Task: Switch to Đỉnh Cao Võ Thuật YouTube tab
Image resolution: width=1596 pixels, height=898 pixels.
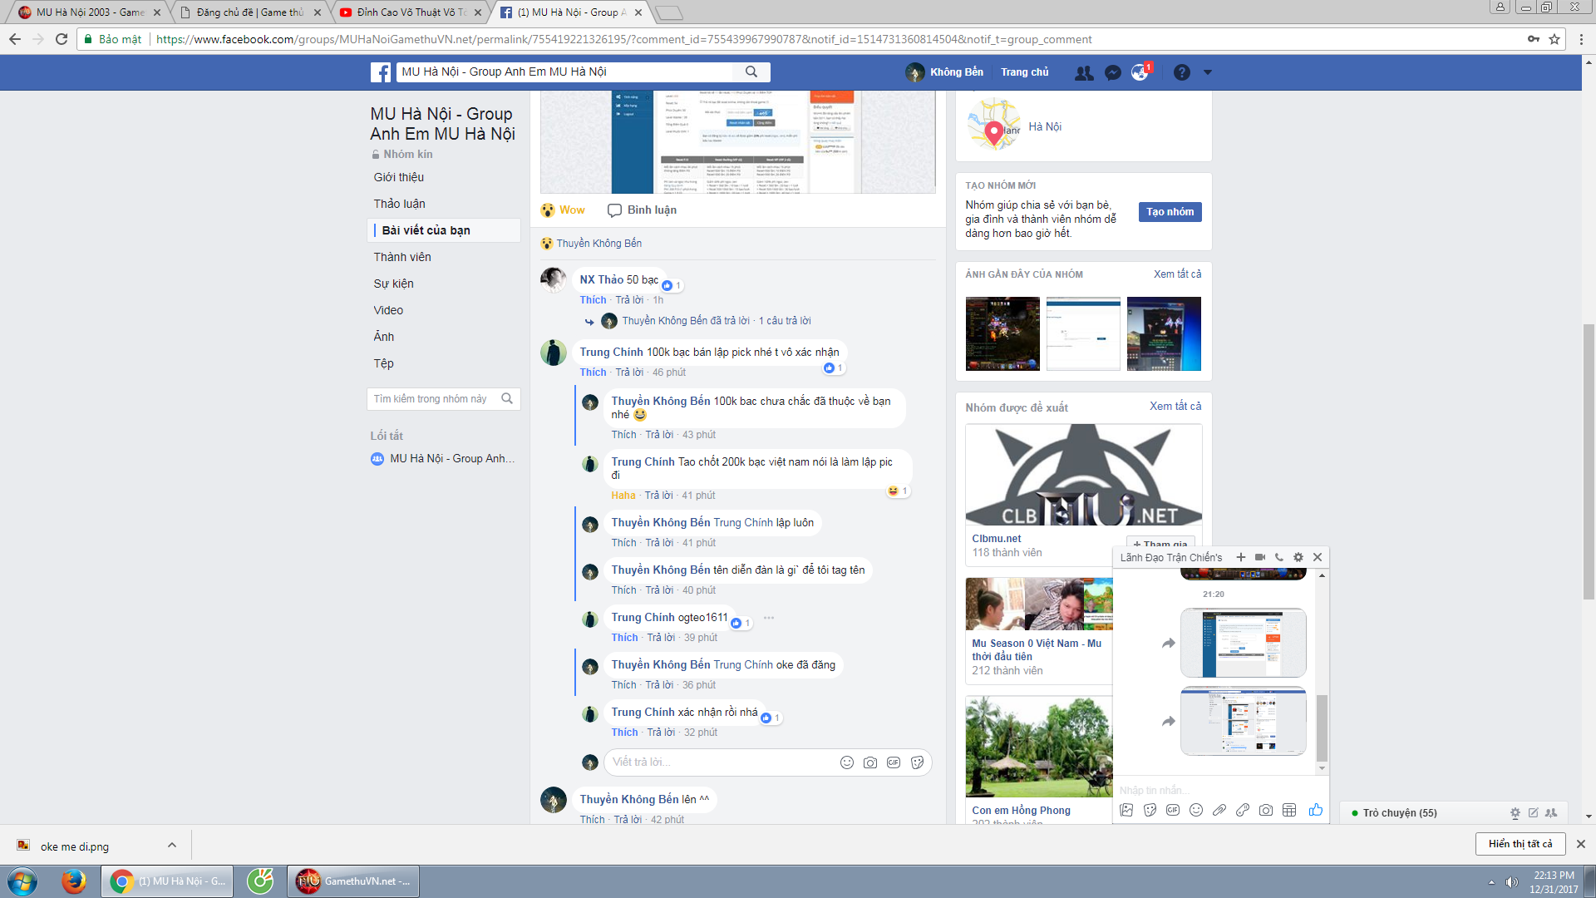Action: pyautogui.click(x=411, y=12)
